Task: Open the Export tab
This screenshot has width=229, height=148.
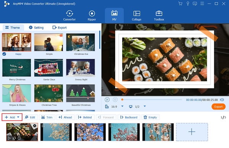Action: pos(60,27)
